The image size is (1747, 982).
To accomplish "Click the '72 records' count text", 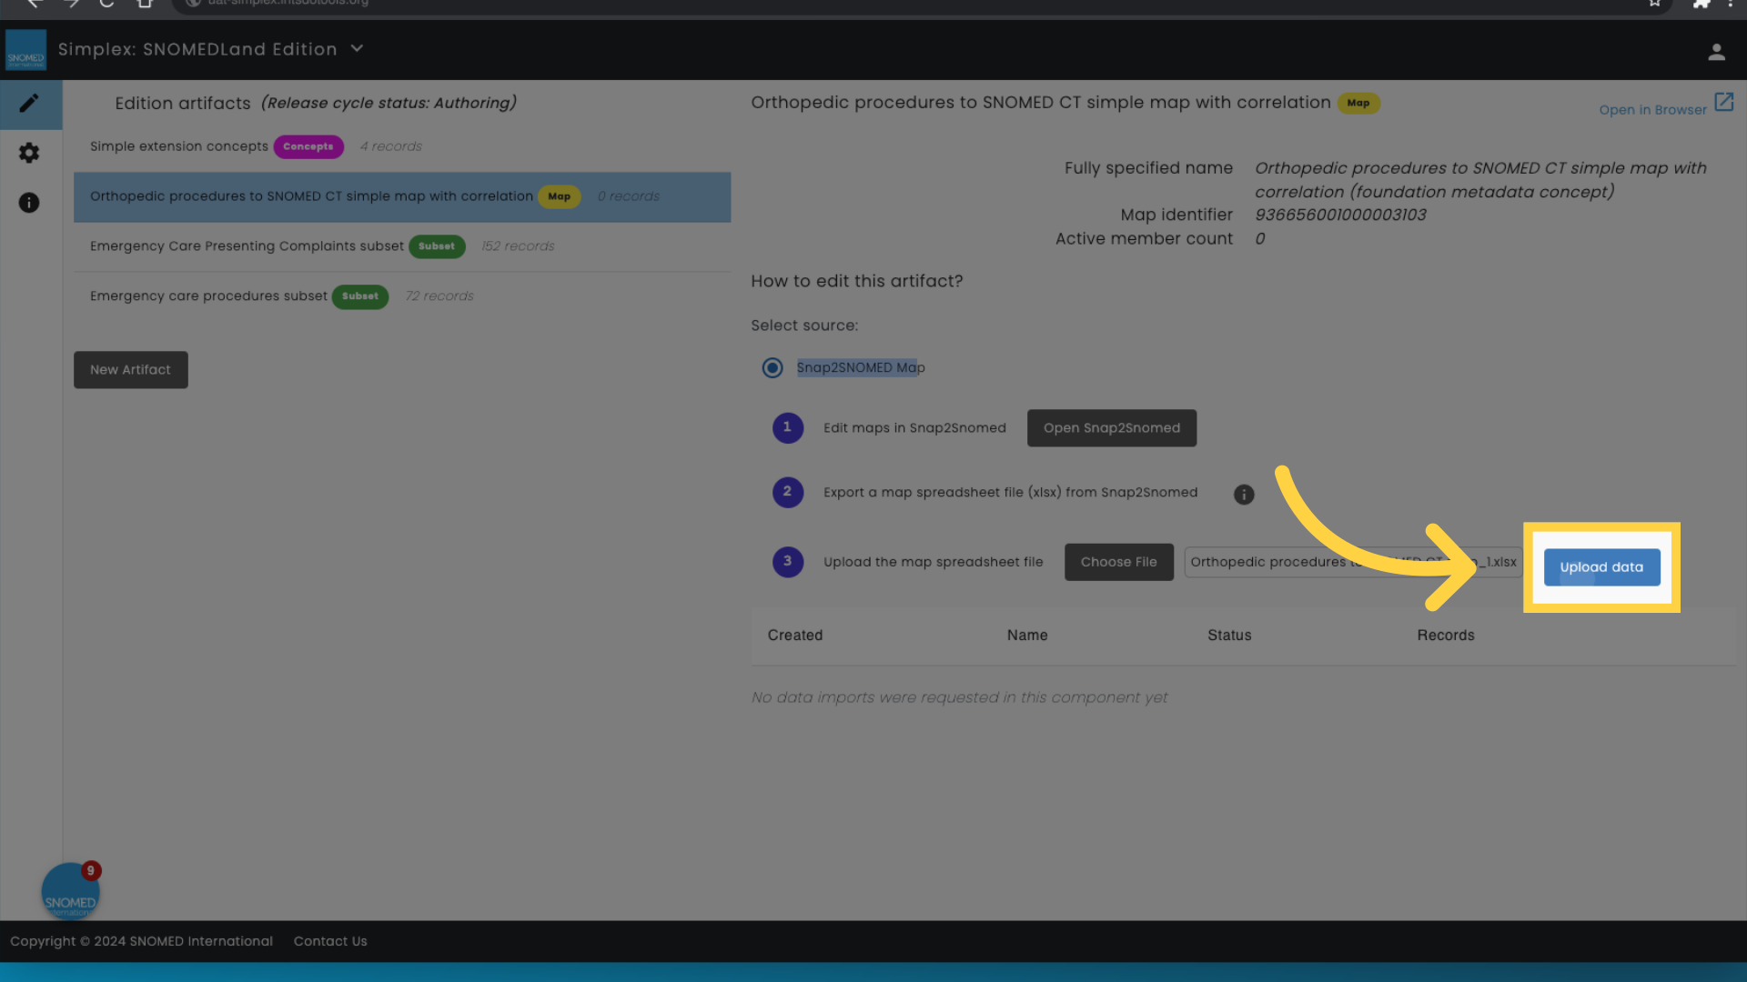I will coord(439,296).
